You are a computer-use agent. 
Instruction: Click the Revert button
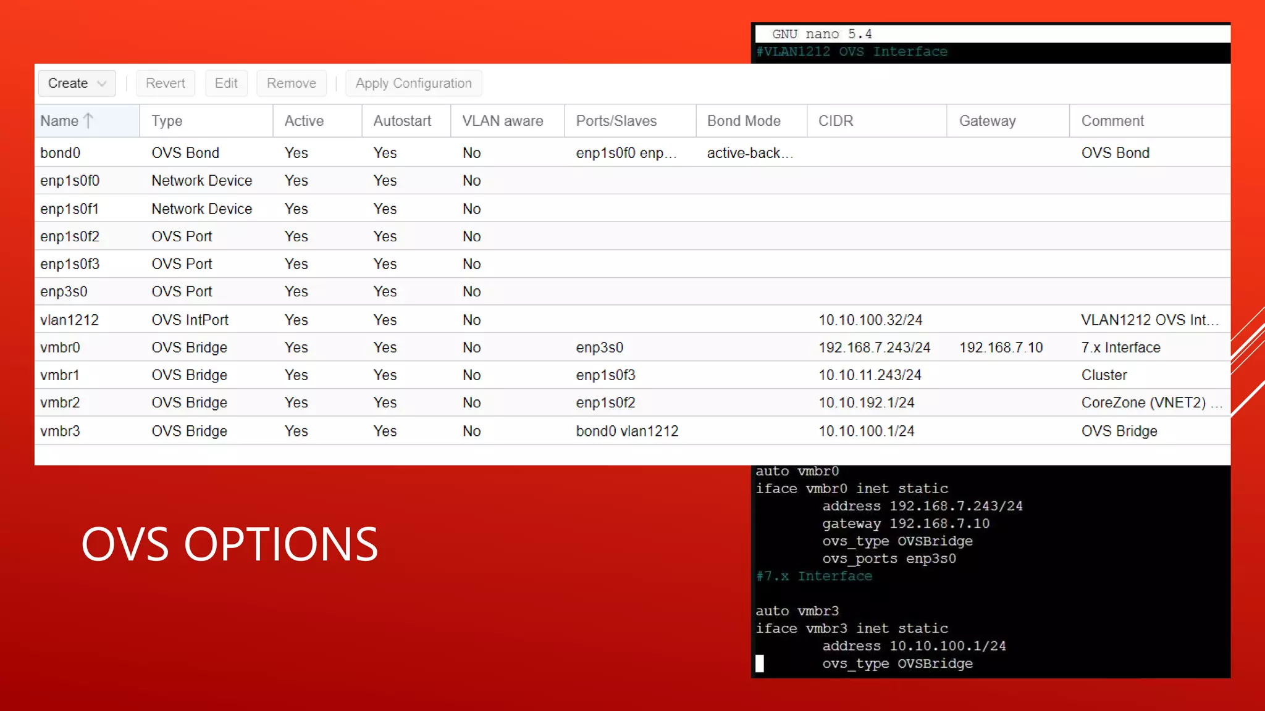coord(165,83)
